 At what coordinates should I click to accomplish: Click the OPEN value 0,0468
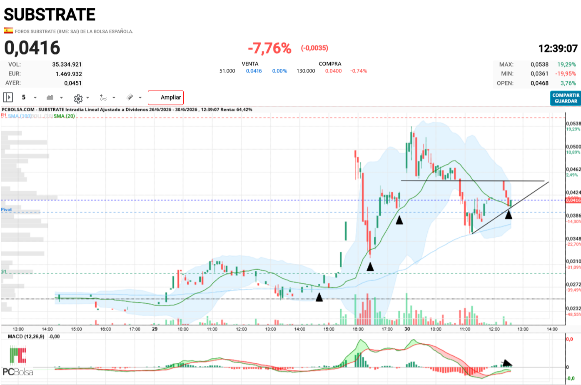[x=539, y=83]
